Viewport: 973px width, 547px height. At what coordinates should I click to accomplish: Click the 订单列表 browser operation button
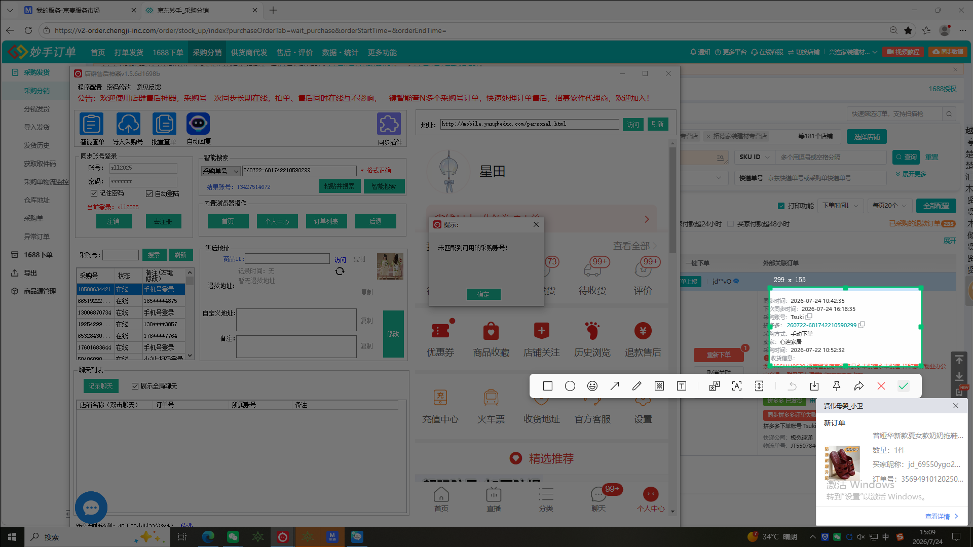(x=326, y=221)
